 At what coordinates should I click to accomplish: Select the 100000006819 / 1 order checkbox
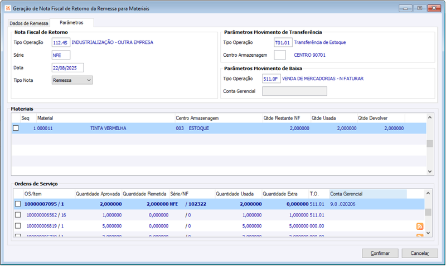pos(18,226)
